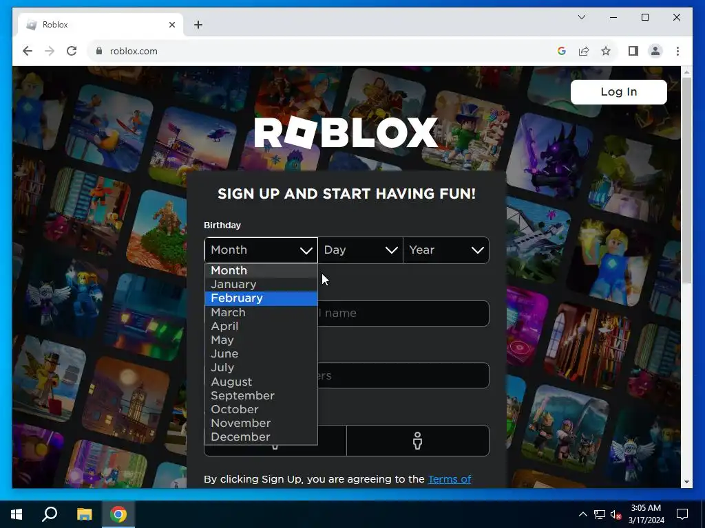Open the Year birthday dropdown

446,250
